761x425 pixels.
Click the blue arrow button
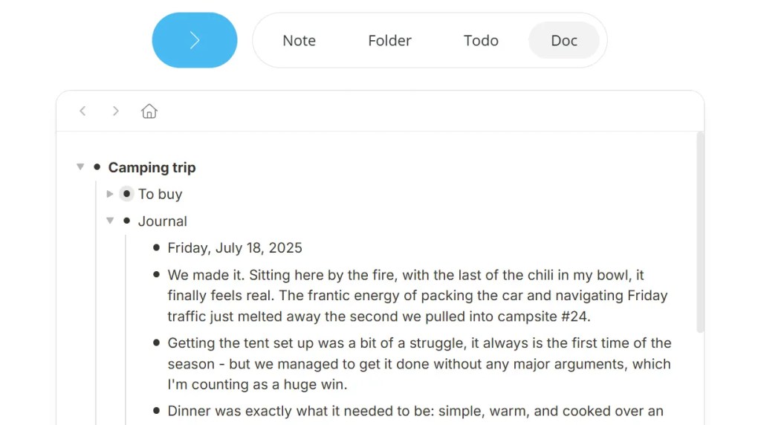pyautogui.click(x=195, y=40)
